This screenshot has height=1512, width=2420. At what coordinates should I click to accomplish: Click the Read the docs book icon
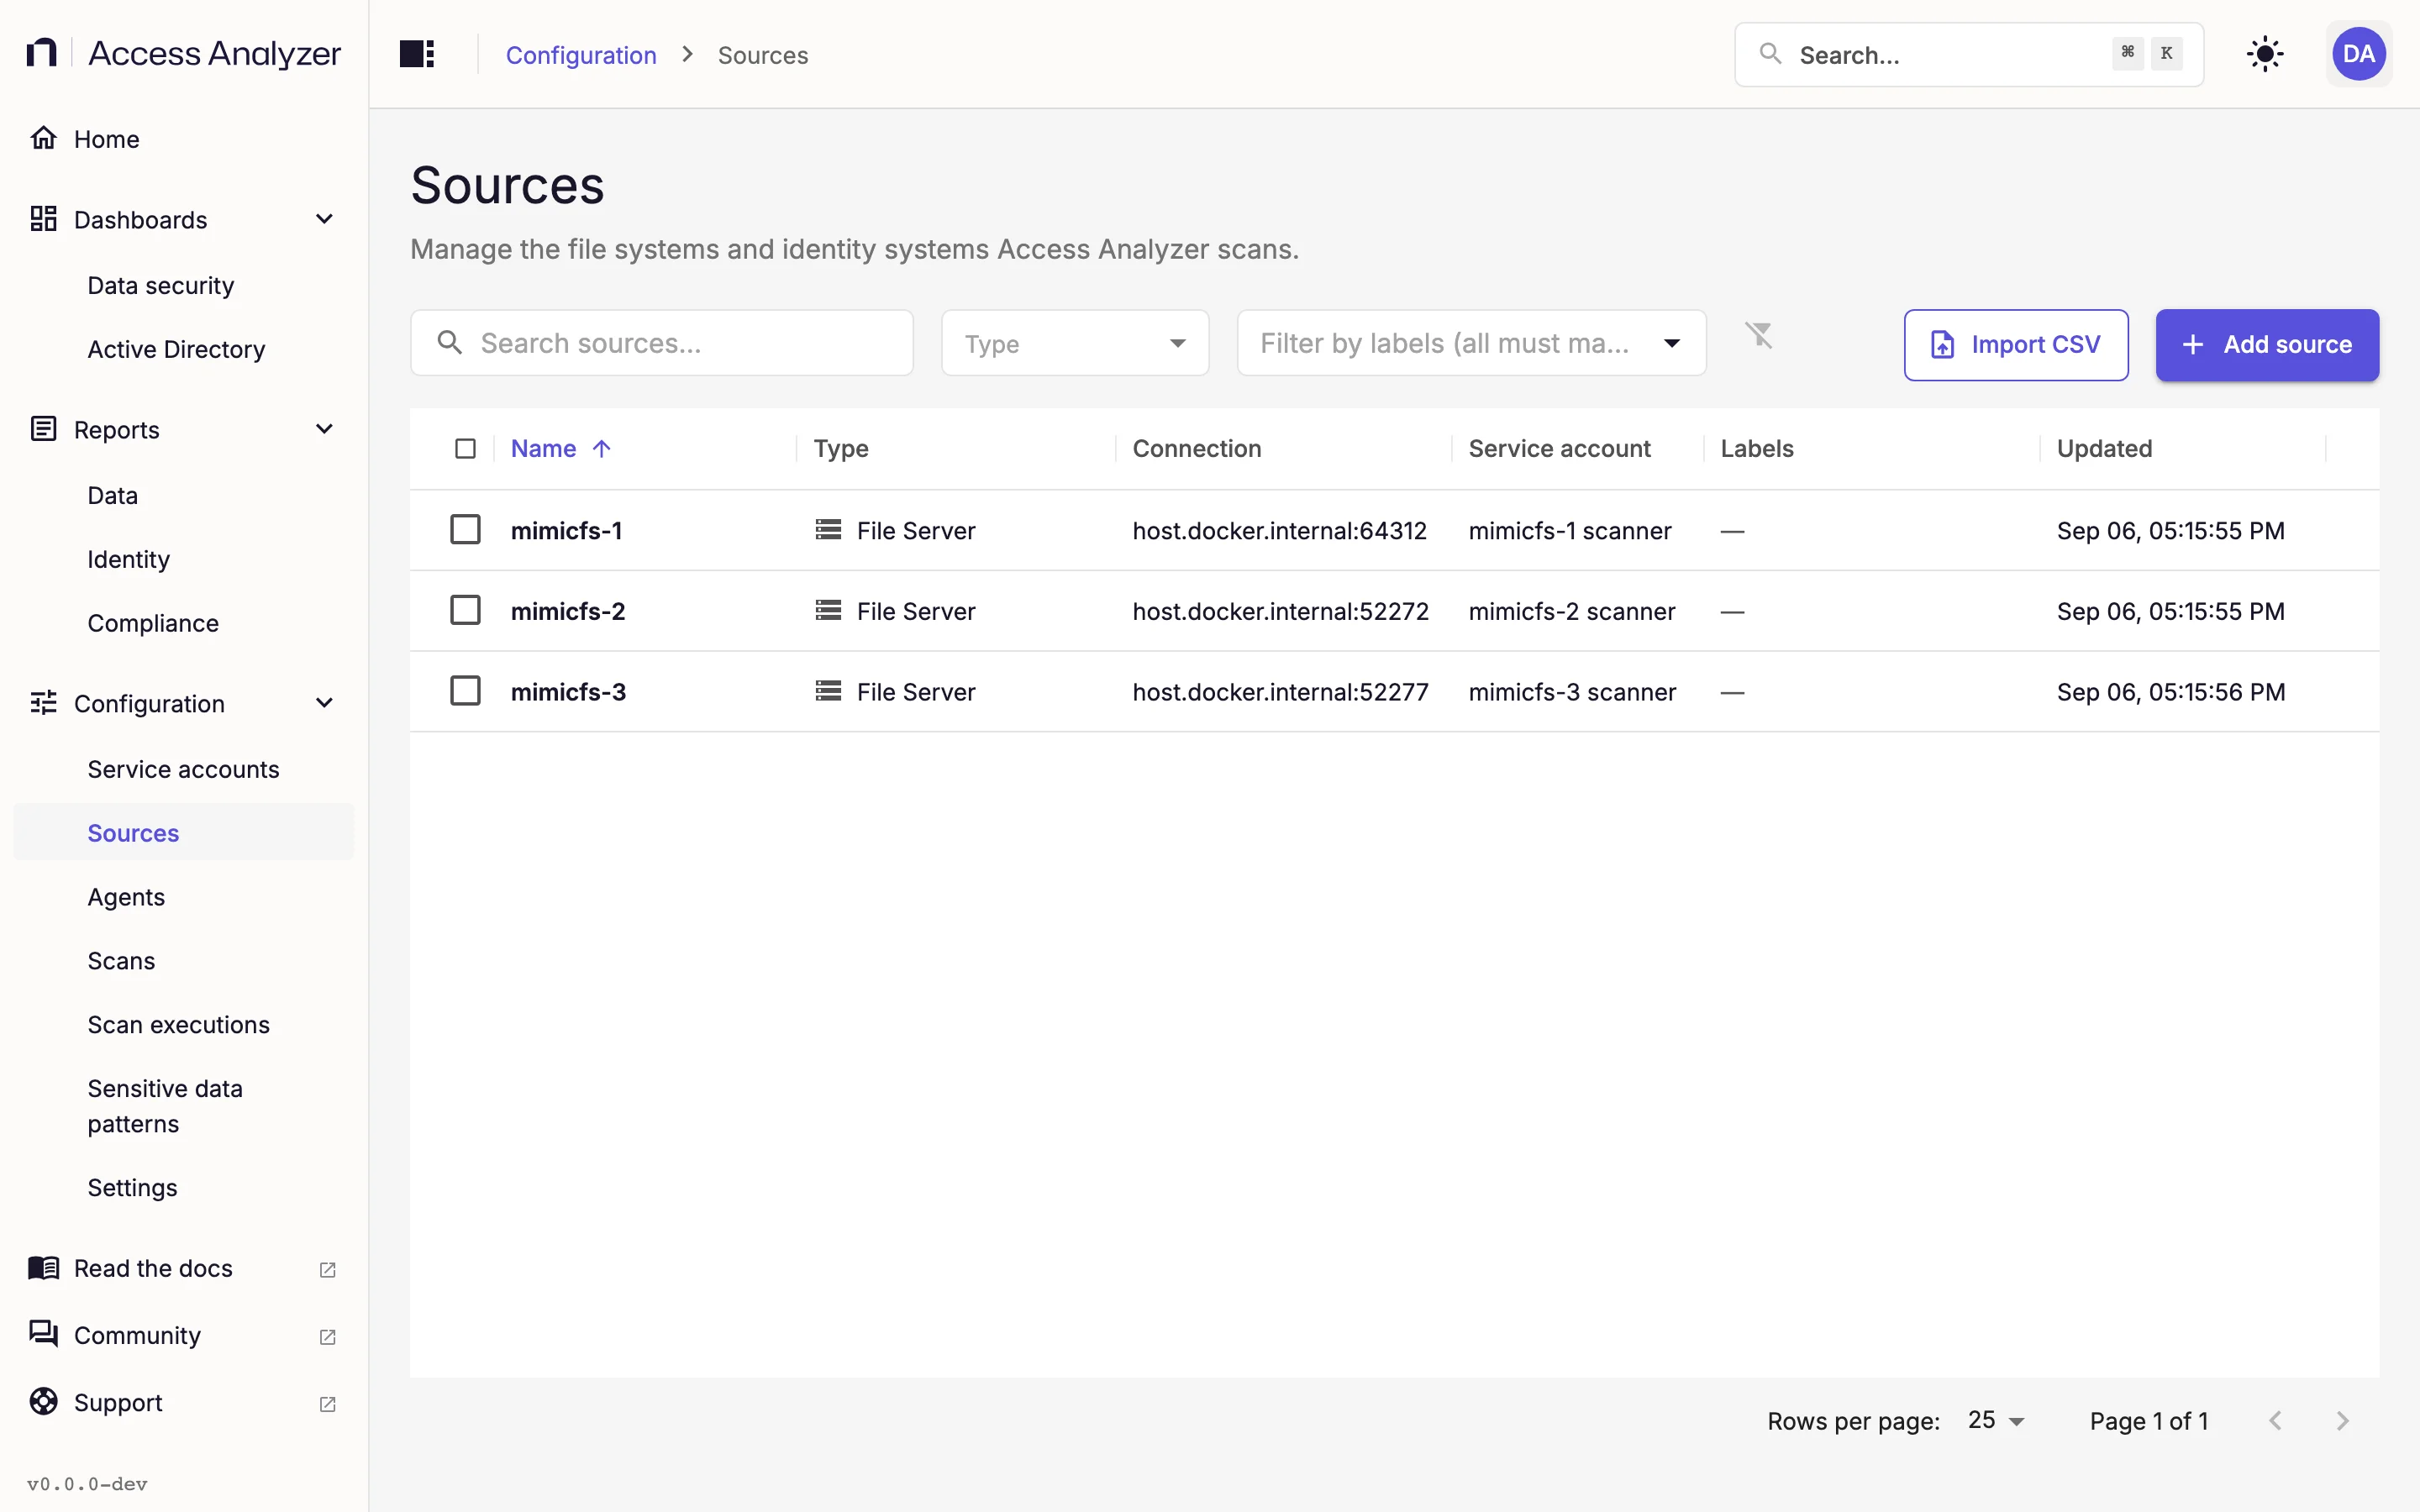coord(44,1268)
